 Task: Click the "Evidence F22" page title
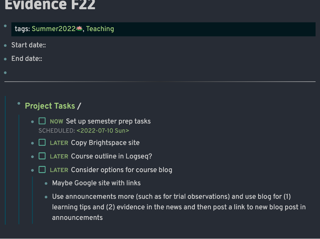(50, 5)
